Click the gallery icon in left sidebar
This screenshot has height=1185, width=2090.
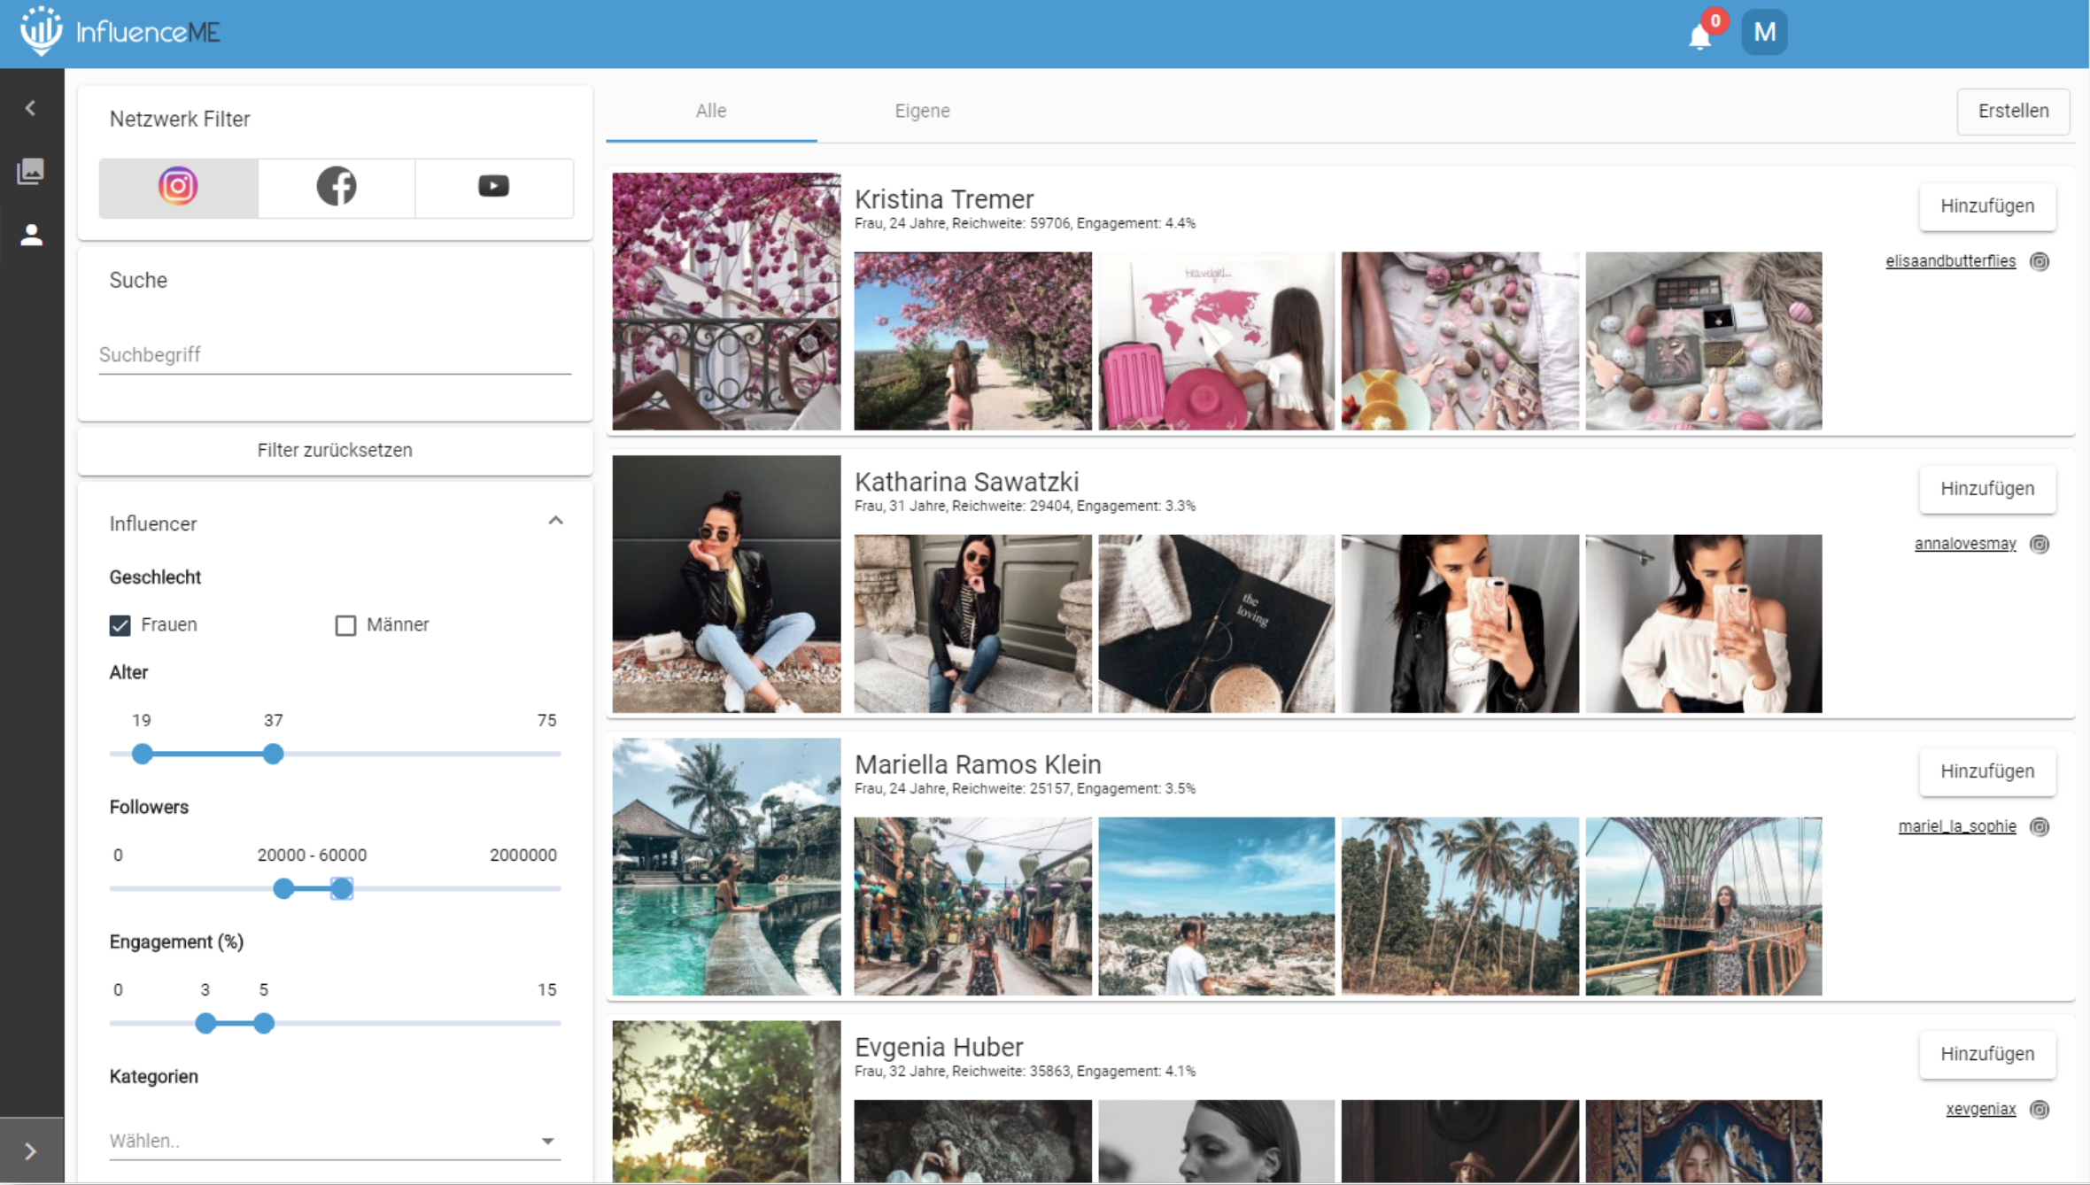pos(31,171)
